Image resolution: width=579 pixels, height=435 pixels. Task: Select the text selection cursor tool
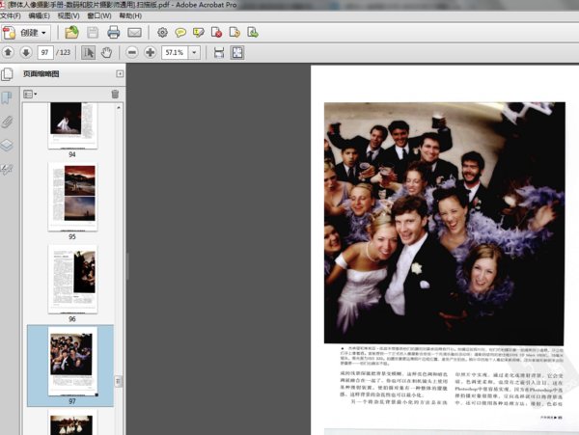pos(88,52)
